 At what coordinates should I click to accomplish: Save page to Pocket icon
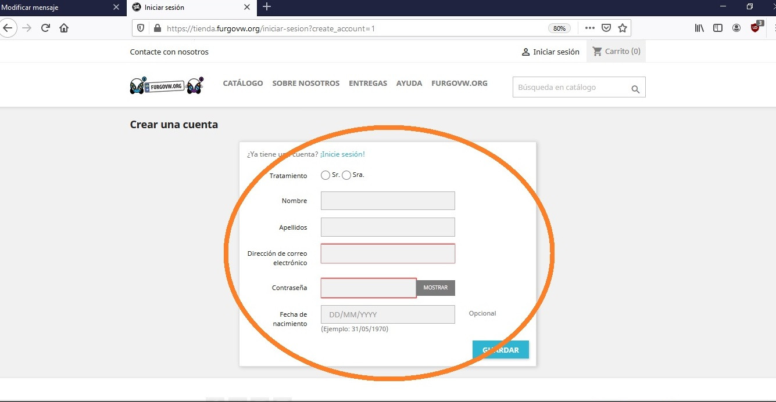[606, 28]
